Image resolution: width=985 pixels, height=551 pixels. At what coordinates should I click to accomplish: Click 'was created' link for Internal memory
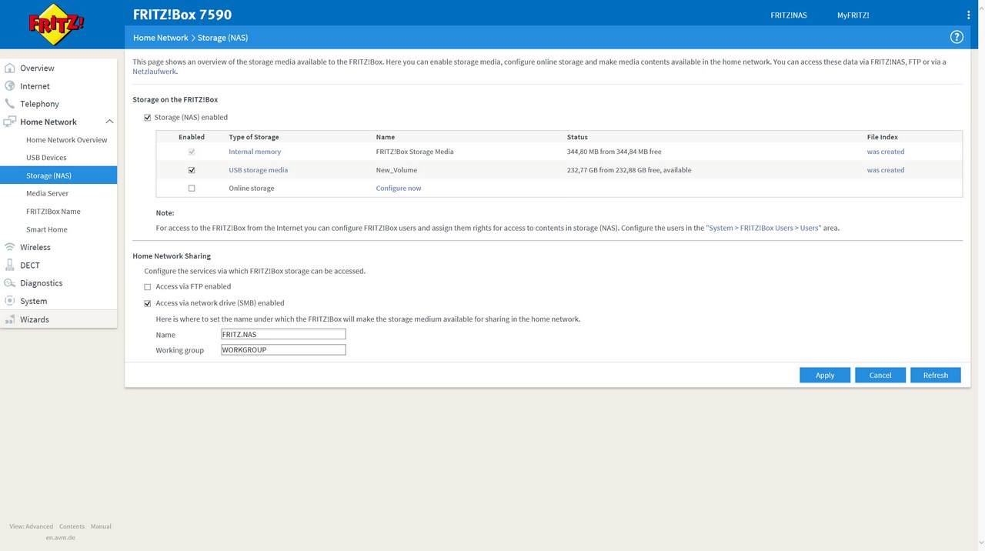tap(886, 152)
